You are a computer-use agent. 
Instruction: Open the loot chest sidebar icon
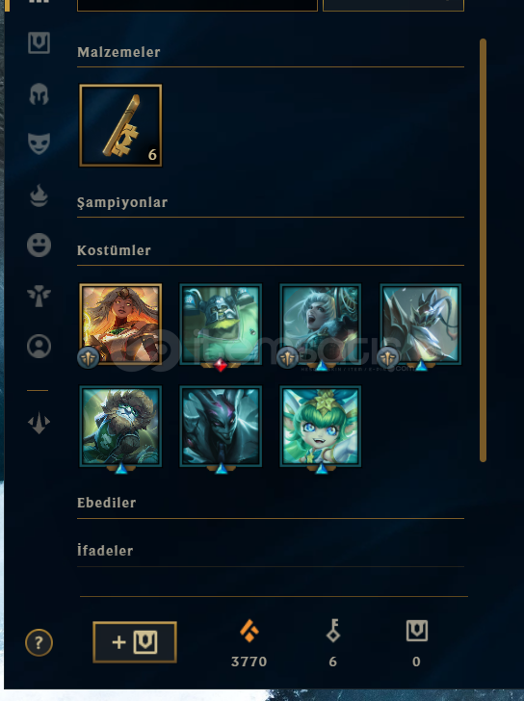[39, 43]
